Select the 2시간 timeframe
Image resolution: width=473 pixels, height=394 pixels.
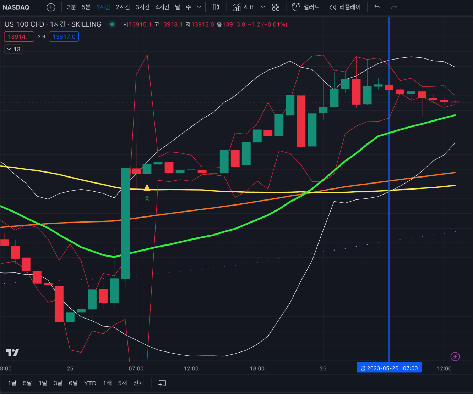[x=123, y=7]
